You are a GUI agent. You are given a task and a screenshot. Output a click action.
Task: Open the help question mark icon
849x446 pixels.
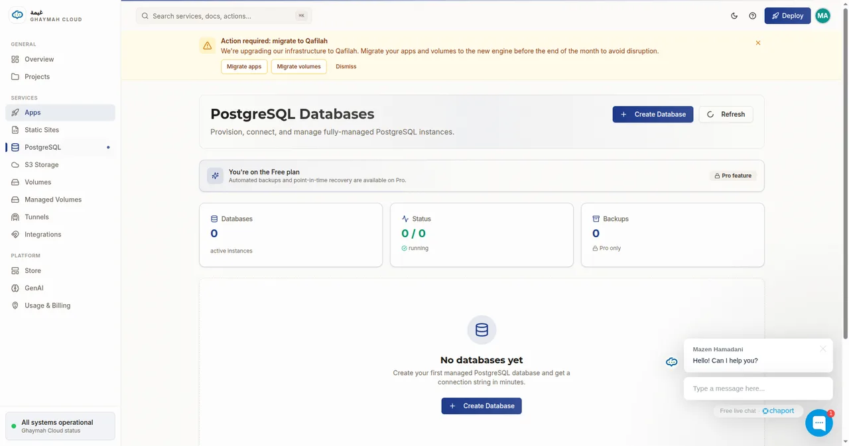pos(752,16)
